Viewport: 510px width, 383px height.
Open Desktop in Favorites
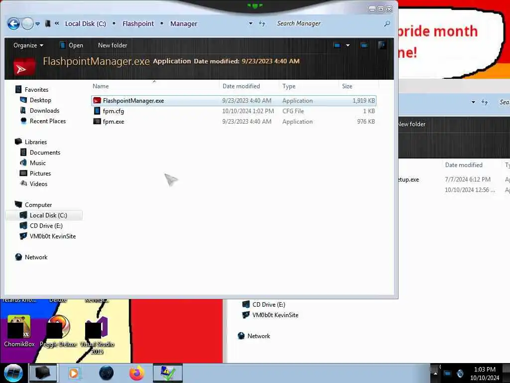(40, 100)
